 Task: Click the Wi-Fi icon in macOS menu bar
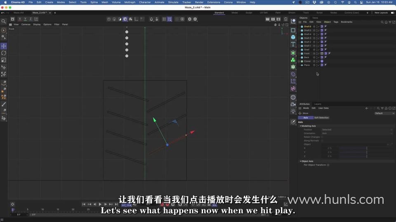coord(342,2)
